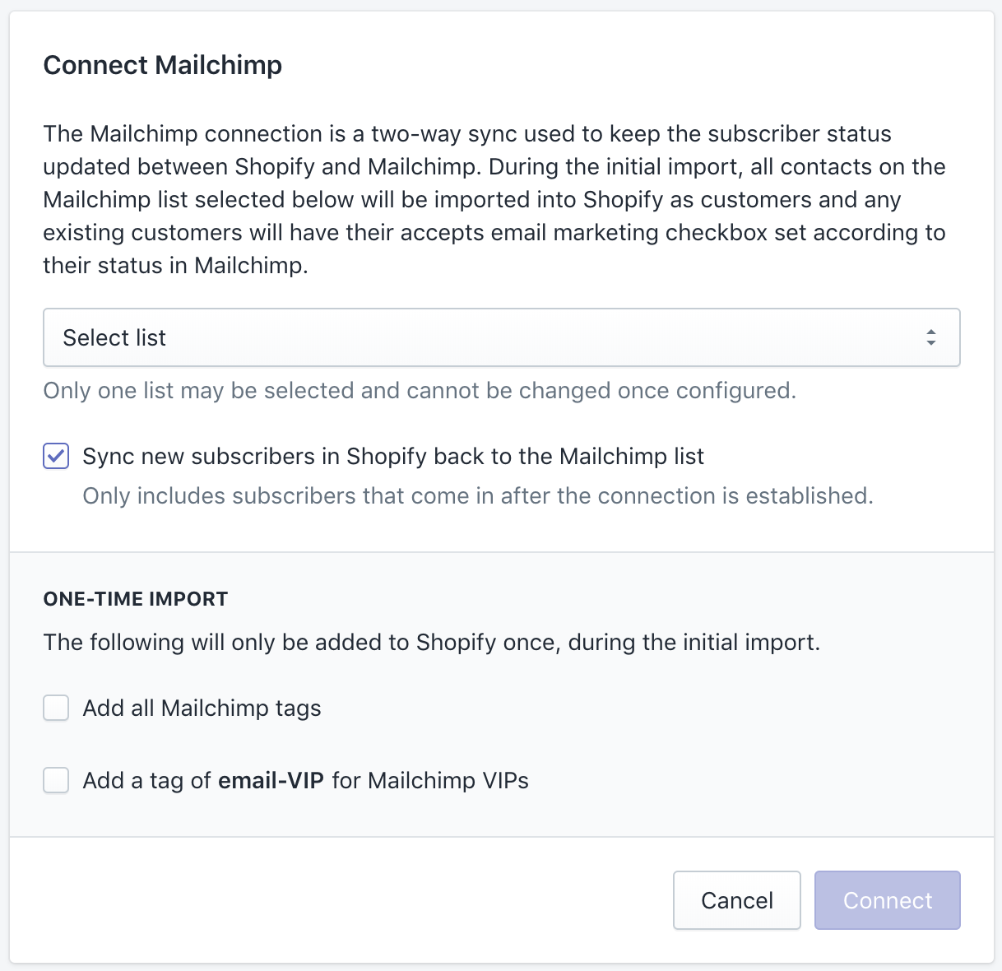The width and height of the screenshot is (1002, 971).
Task: Click 'The following will only be added' text
Action: [x=431, y=643]
